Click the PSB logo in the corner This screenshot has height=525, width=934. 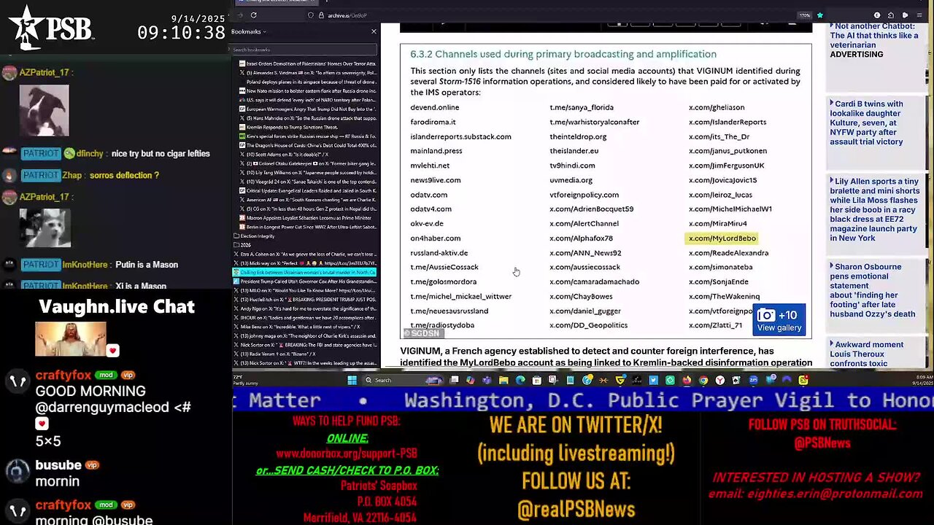(x=51, y=28)
